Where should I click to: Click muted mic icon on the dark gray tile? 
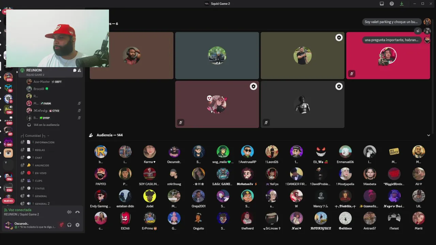266,122
